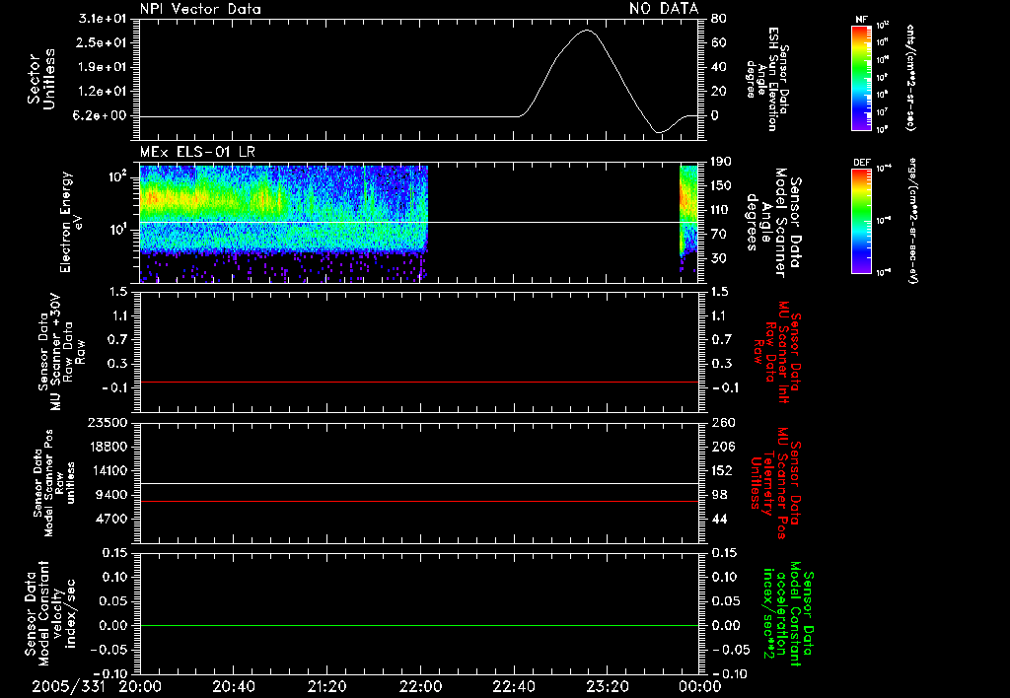Click the '206' telemetry tick value
Viewport: 1010px width, 698px height.
point(723,447)
